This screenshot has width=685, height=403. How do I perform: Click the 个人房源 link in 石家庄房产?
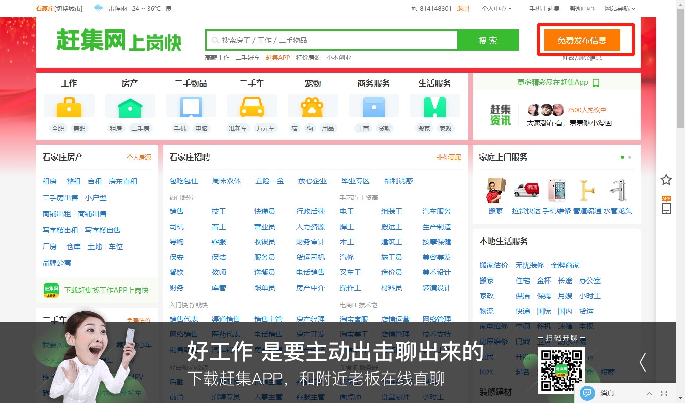(x=139, y=157)
